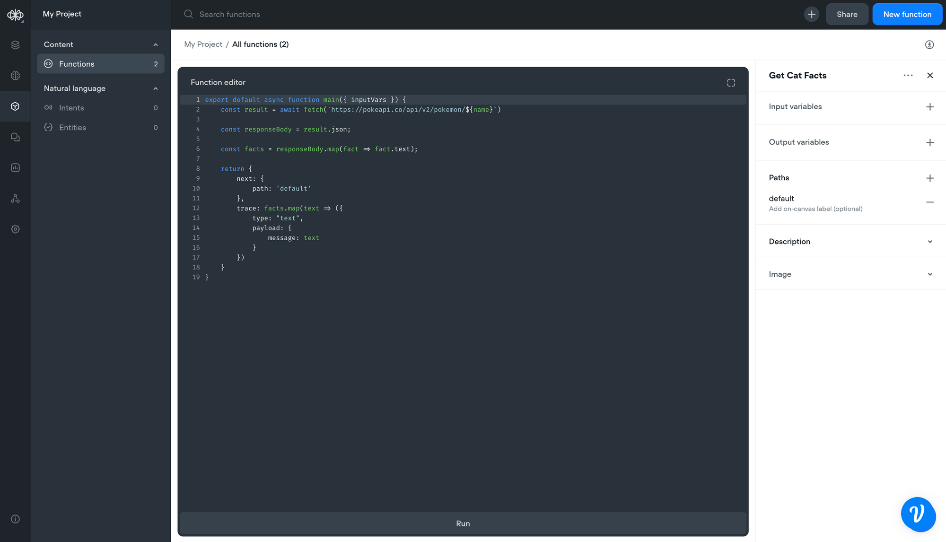Expand function editor to fullscreen
Viewport: 946px width, 542px height.
[731, 83]
